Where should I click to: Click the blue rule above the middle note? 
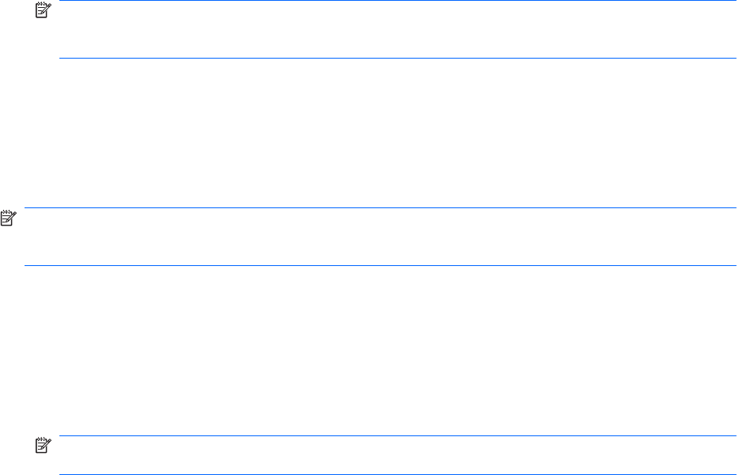tap(380, 207)
